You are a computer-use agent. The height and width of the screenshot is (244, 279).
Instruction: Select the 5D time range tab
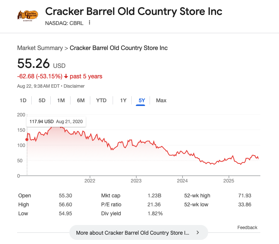point(42,100)
